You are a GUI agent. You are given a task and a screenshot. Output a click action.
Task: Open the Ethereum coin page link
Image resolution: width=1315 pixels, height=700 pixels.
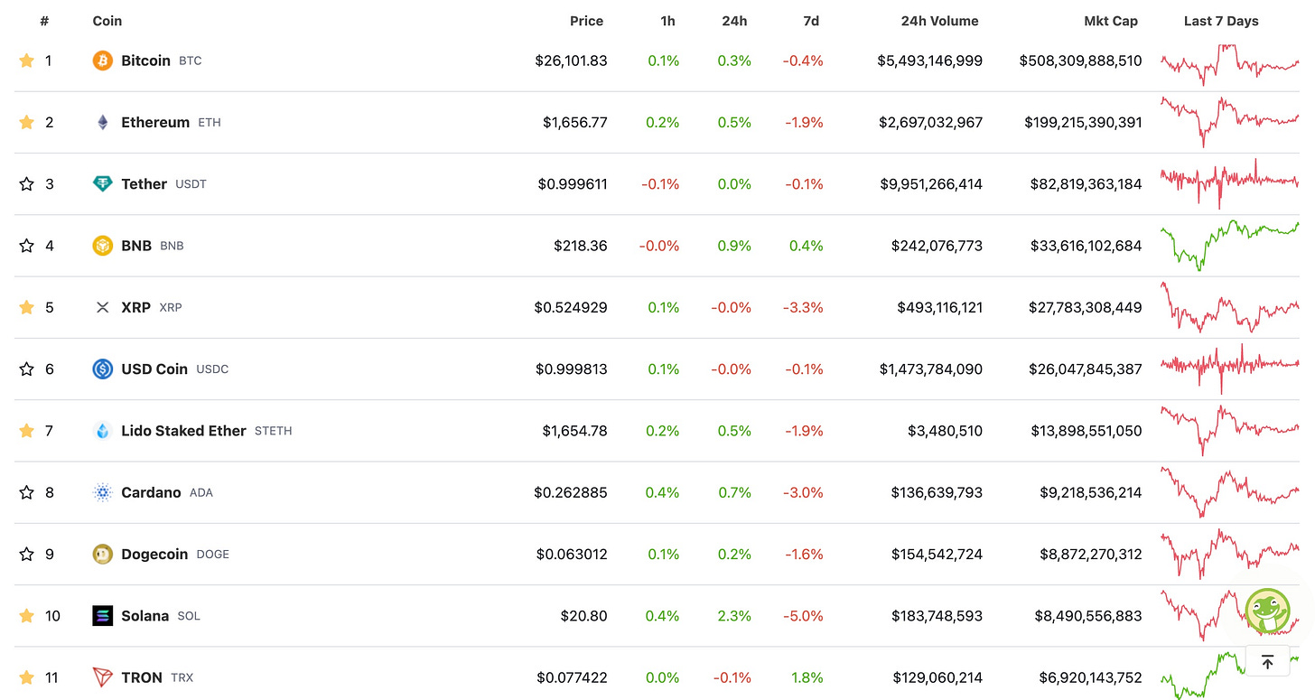(155, 122)
